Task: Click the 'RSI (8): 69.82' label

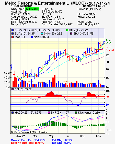Action: [23, 89]
